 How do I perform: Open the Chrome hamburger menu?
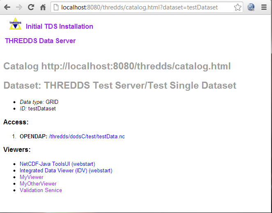(x=264, y=7)
